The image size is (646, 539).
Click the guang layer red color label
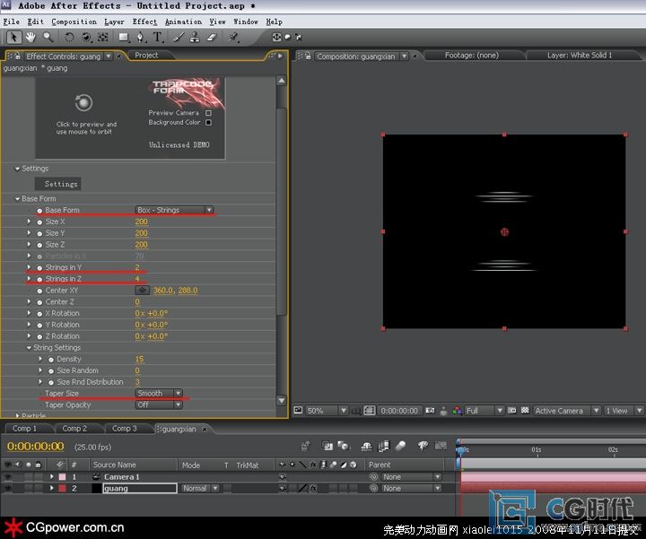click(62, 489)
